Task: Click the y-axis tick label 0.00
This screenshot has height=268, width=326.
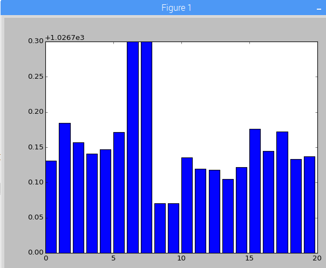Action: tap(36, 252)
